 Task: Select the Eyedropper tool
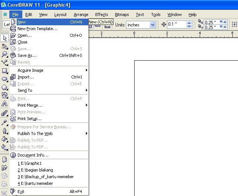tap(5, 123)
